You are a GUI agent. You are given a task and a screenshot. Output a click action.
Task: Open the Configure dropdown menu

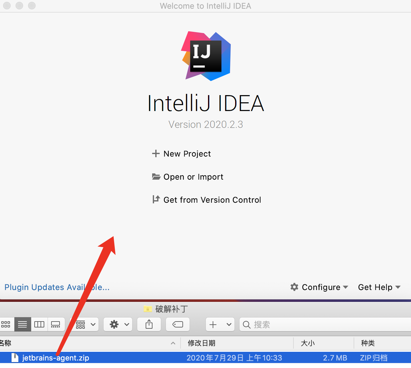(319, 287)
